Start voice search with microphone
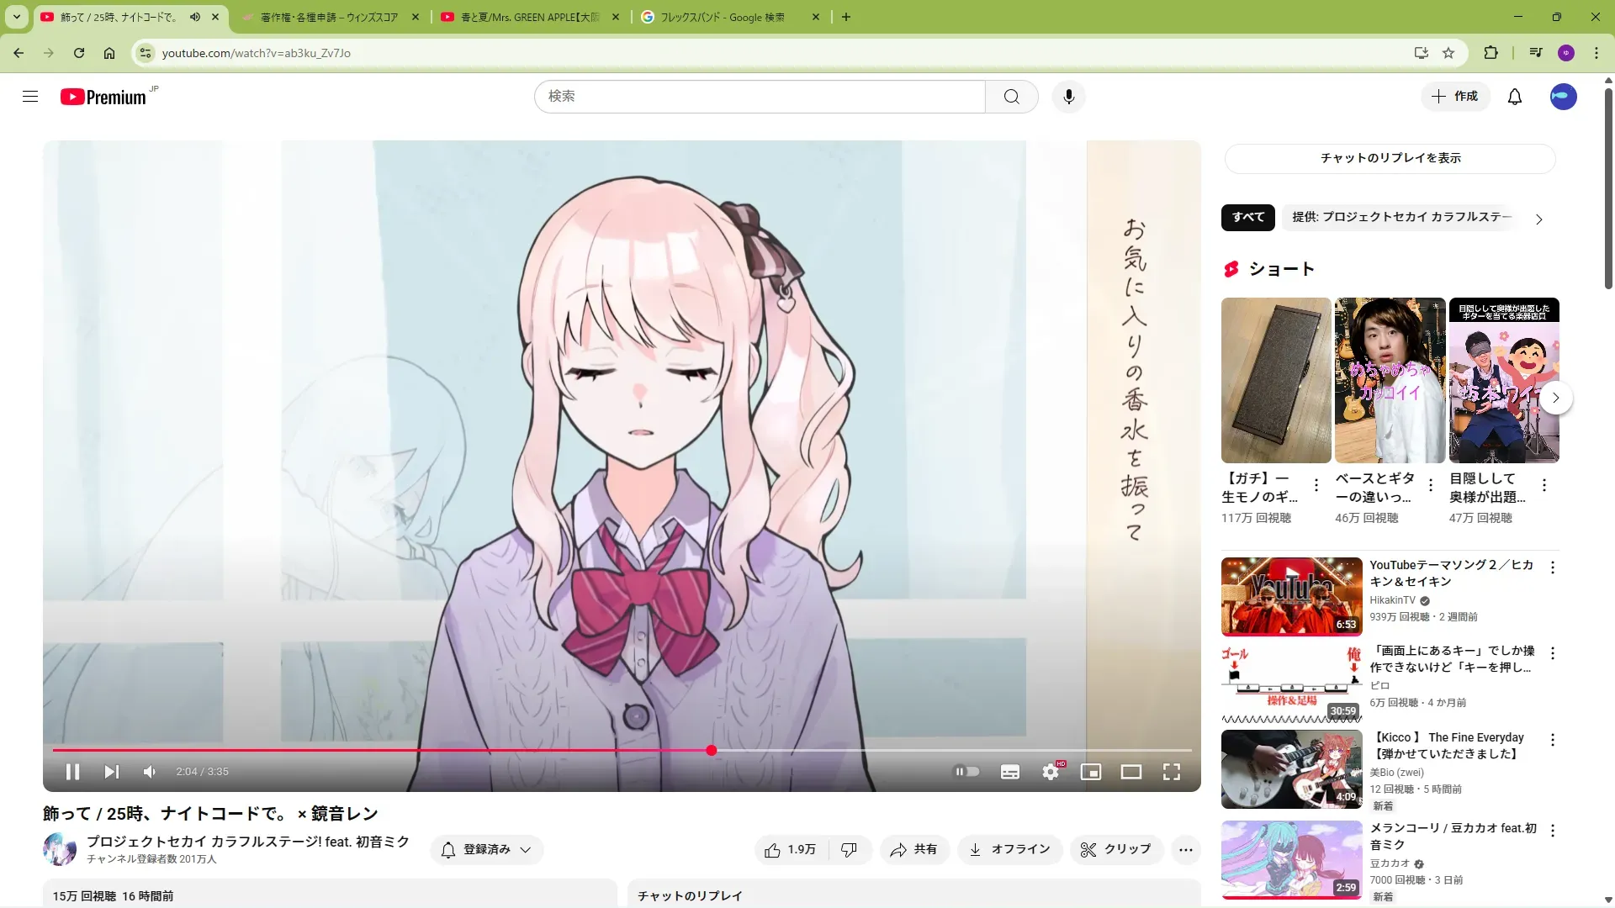1615x908 pixels. pyautogui.click(x=1068, y=97)
